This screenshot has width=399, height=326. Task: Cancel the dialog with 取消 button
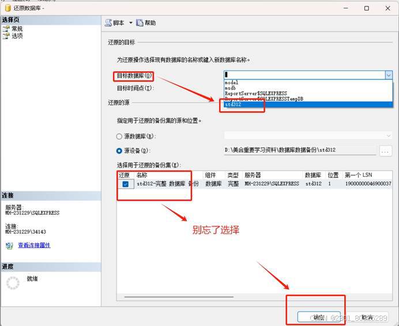[367, 317]
